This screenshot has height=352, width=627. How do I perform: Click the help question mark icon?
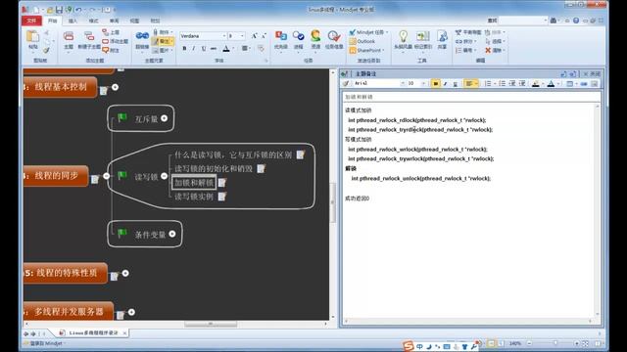point(576,21)
